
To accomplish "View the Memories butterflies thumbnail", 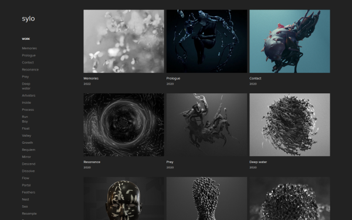I will pos(124,41).
